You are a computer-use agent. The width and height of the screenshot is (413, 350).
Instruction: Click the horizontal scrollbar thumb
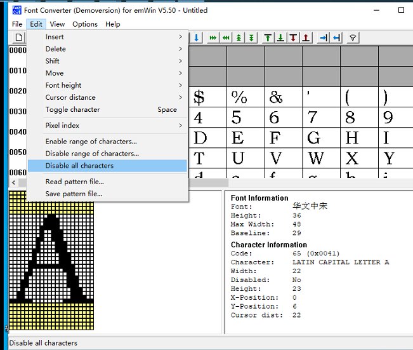[209, 182]
